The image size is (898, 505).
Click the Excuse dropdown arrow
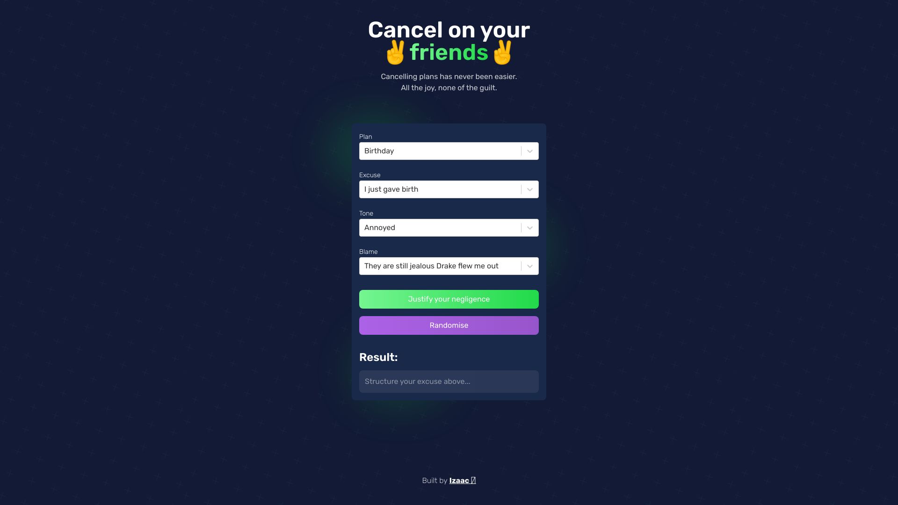point(529,189)
